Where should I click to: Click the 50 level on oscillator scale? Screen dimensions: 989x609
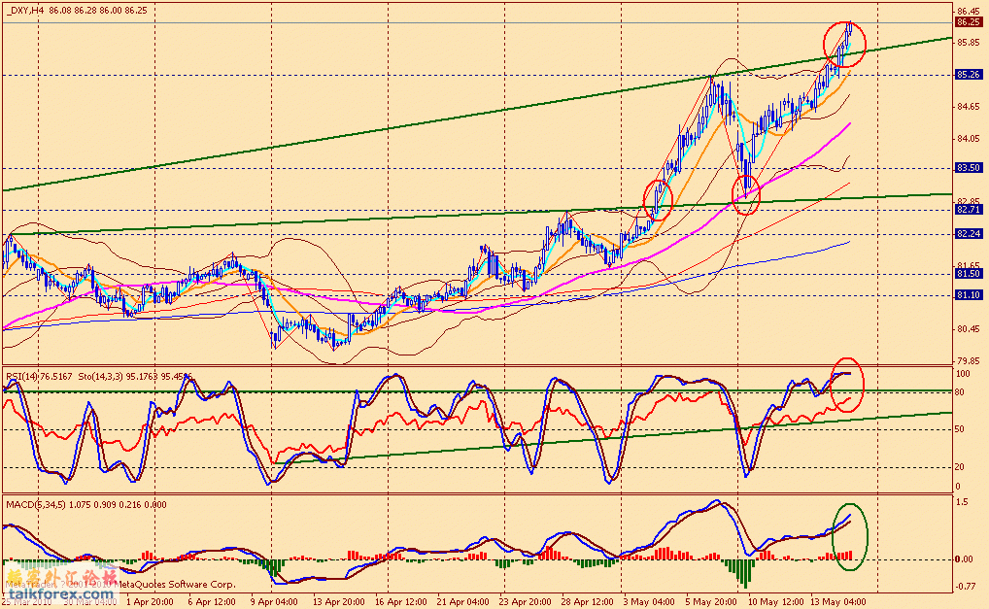point(959,429)
